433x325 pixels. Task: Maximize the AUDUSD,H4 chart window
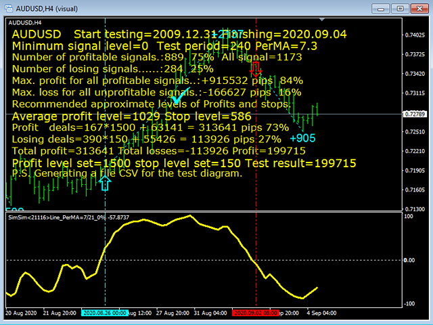(x=400, y=9)
